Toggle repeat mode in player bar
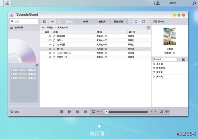Viewport: 198px width, 139px height. tap(94, 112)
